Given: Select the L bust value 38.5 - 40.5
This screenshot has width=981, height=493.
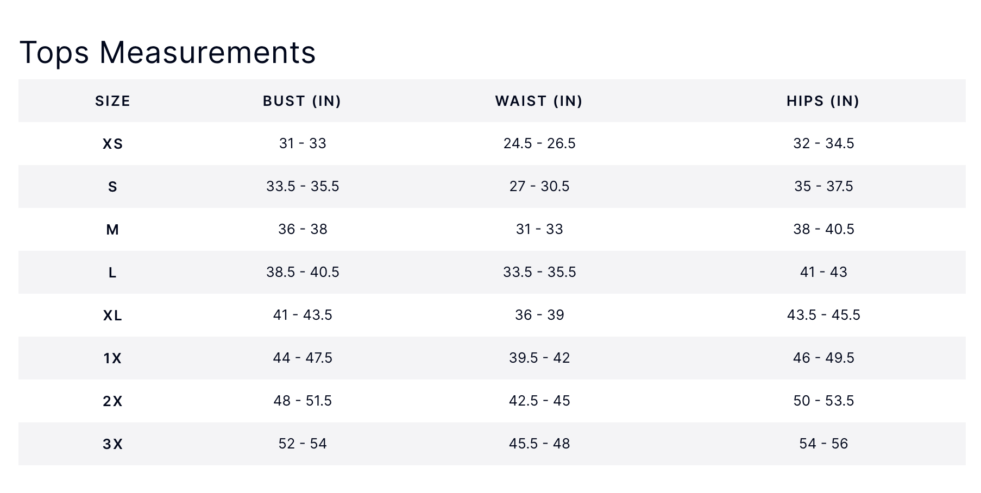Looking at the screenshot, I should click(x=303, y=272).
